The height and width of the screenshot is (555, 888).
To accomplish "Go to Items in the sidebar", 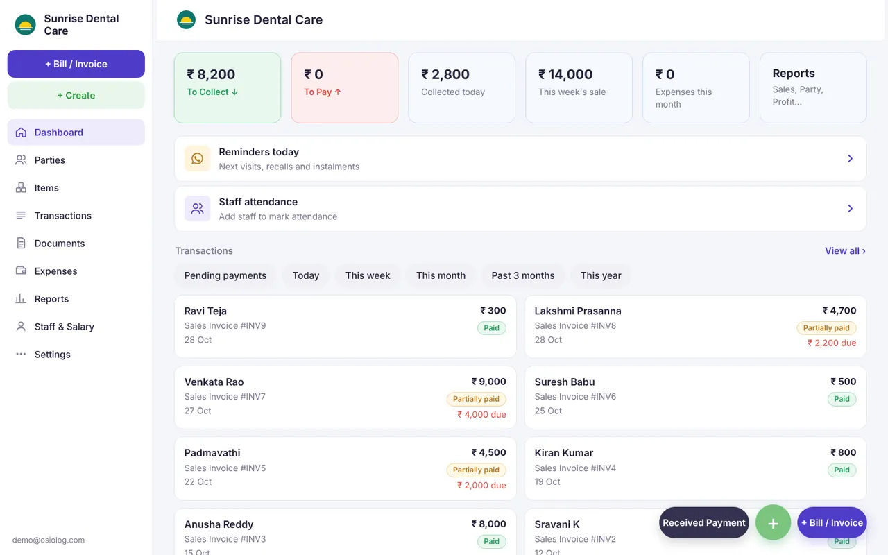I will [76, 188].
